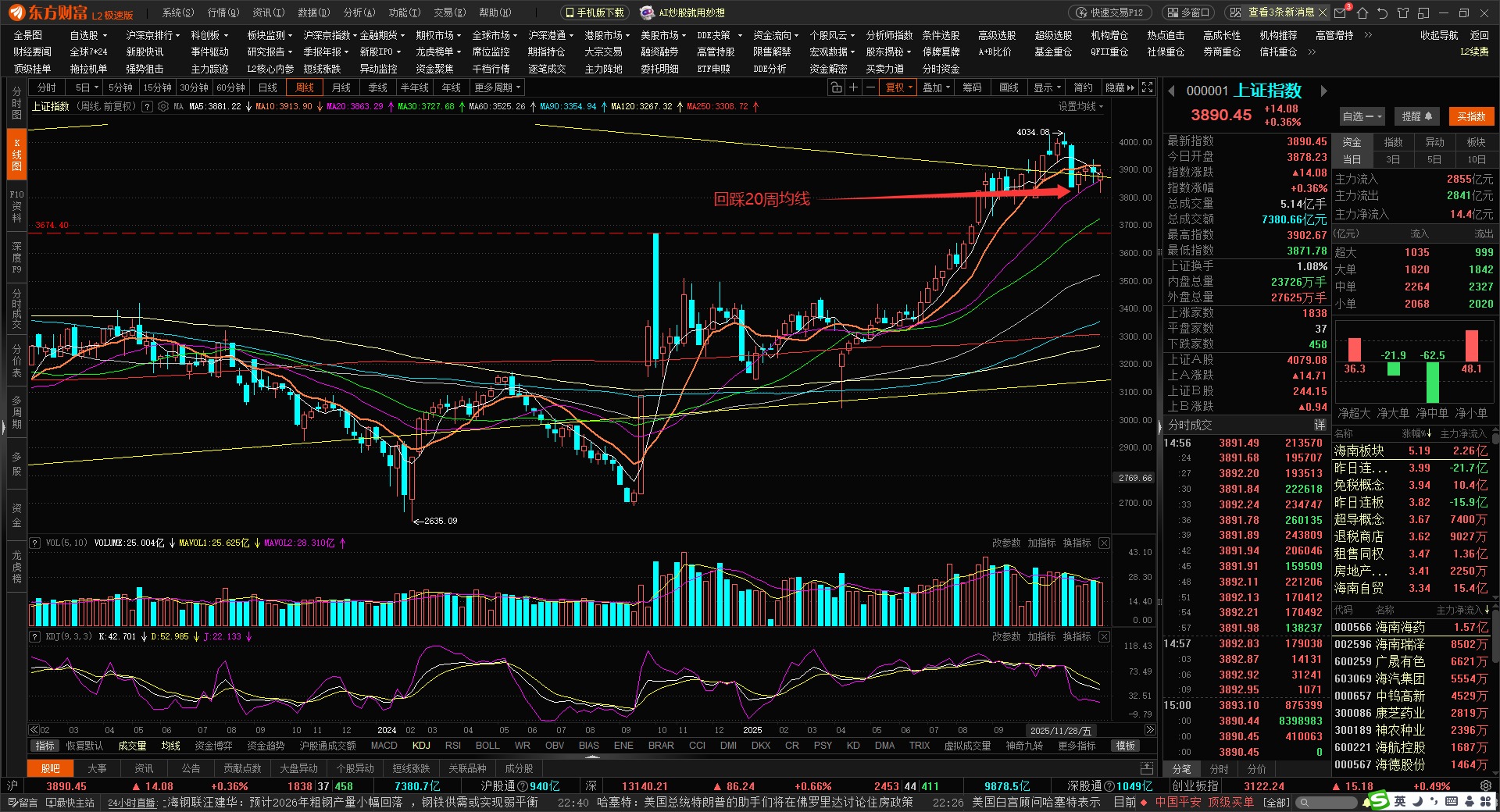Switch to the 月线 monthly period tab
This screenshot has width=1500, height=812.
click(341, 87)
